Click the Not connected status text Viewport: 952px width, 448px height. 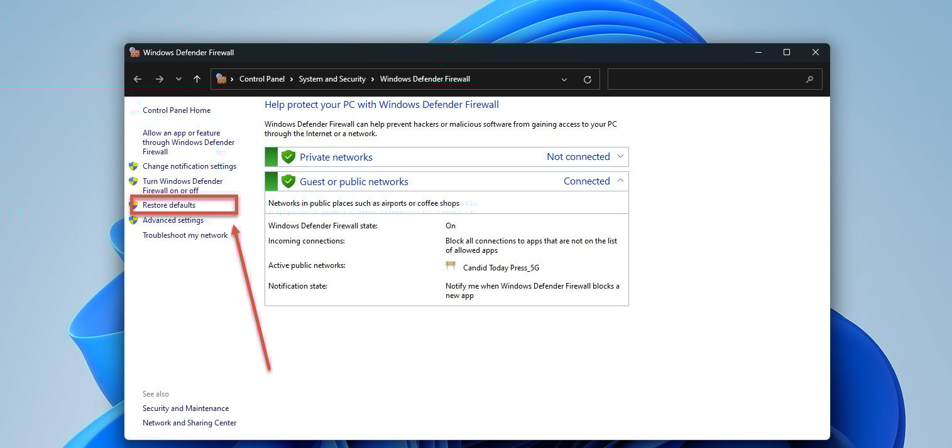578,157
